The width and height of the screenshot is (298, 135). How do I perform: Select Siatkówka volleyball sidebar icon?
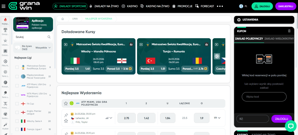point(5,114)
